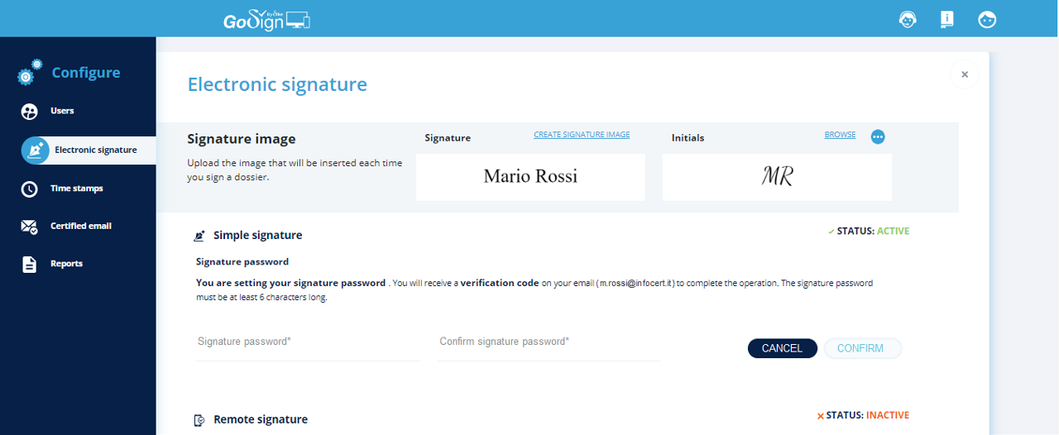This screenshot has width=1059, height=435.
Task: Click the Time stamps clock icon
Action: point(29,189)
